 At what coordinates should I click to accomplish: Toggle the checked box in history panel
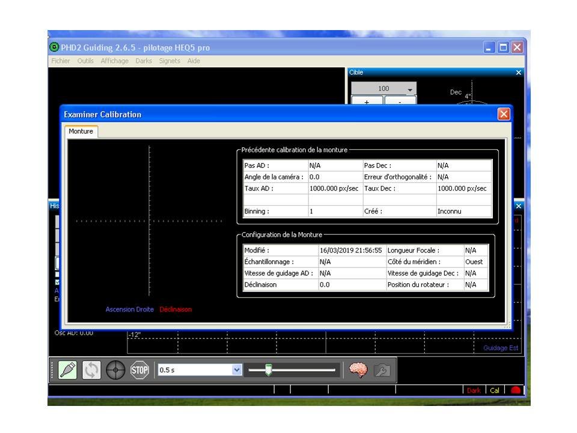[x=57, y=283]
